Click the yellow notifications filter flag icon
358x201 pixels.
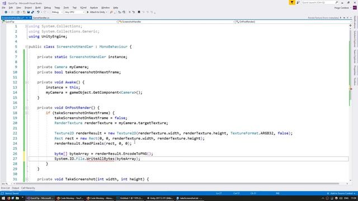292,2
